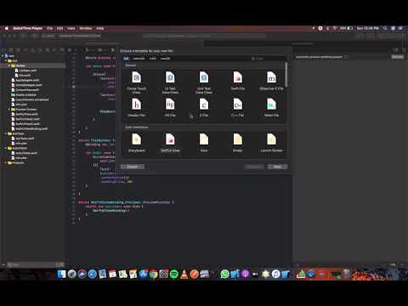
Task: Pick the IIG File template
Action: point(170,108)
